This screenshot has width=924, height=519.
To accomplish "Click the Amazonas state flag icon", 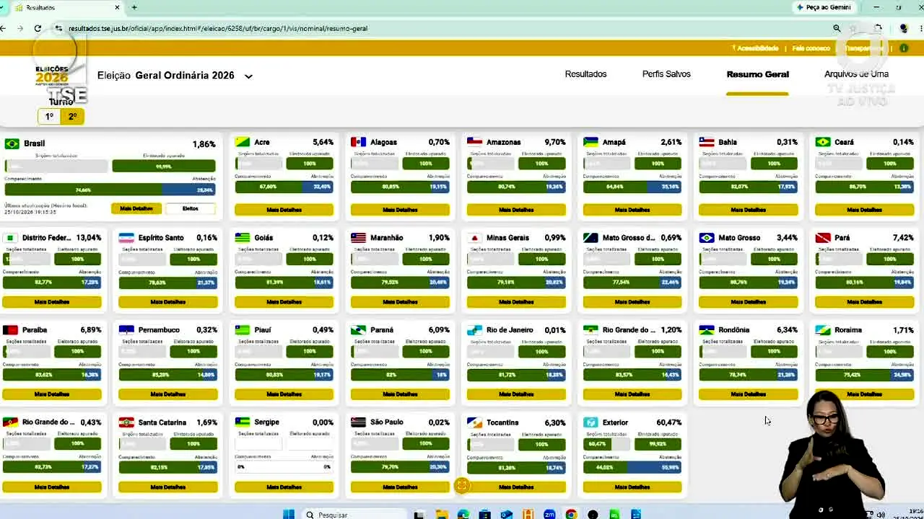I will coord(474,142).
